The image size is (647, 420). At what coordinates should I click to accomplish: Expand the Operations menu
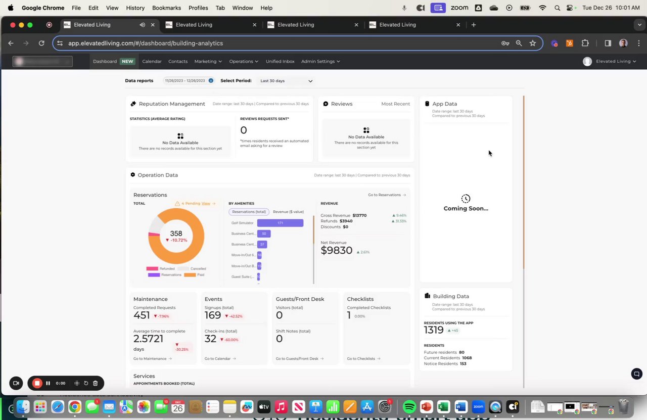[x=244, y=61]
